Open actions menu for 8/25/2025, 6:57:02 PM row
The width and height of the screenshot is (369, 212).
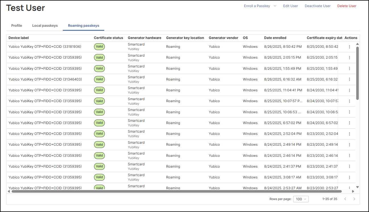349,123
